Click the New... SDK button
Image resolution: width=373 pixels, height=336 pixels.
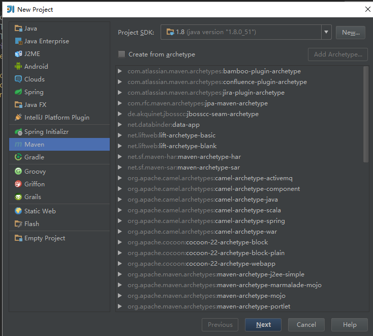(351, 33)
